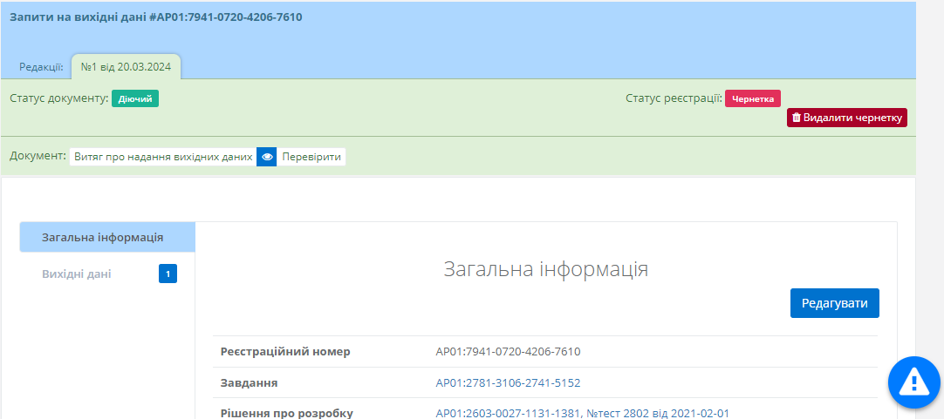Click the blue warning triangle floating icon

913,381
